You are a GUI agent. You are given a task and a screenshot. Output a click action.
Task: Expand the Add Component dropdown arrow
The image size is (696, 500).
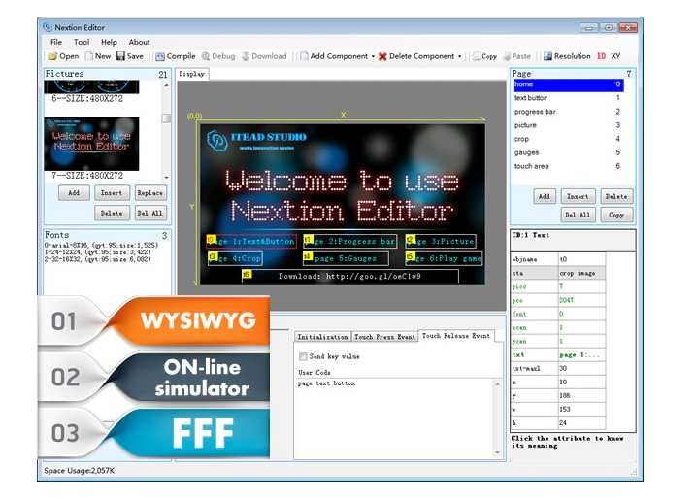click(x=373, y=57)
